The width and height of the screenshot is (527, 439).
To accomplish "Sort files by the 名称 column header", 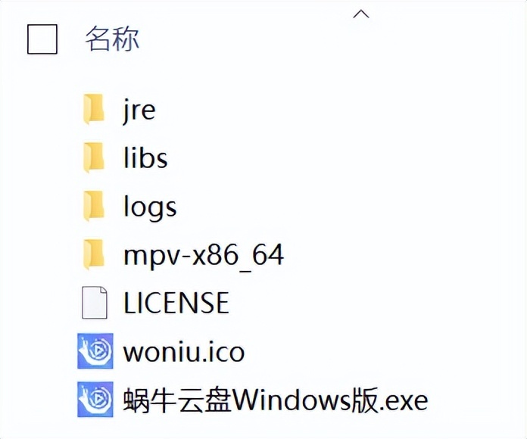I will [x=112, y=39].
